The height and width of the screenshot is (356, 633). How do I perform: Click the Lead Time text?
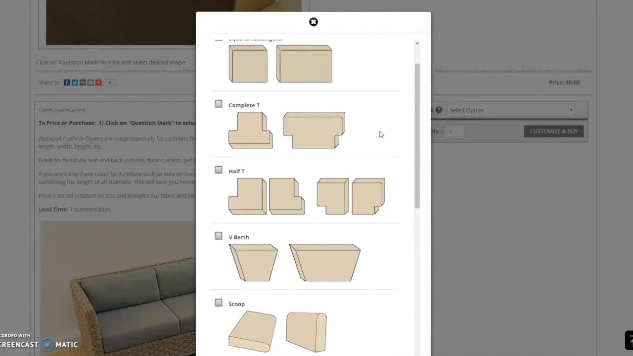[75, 209]
